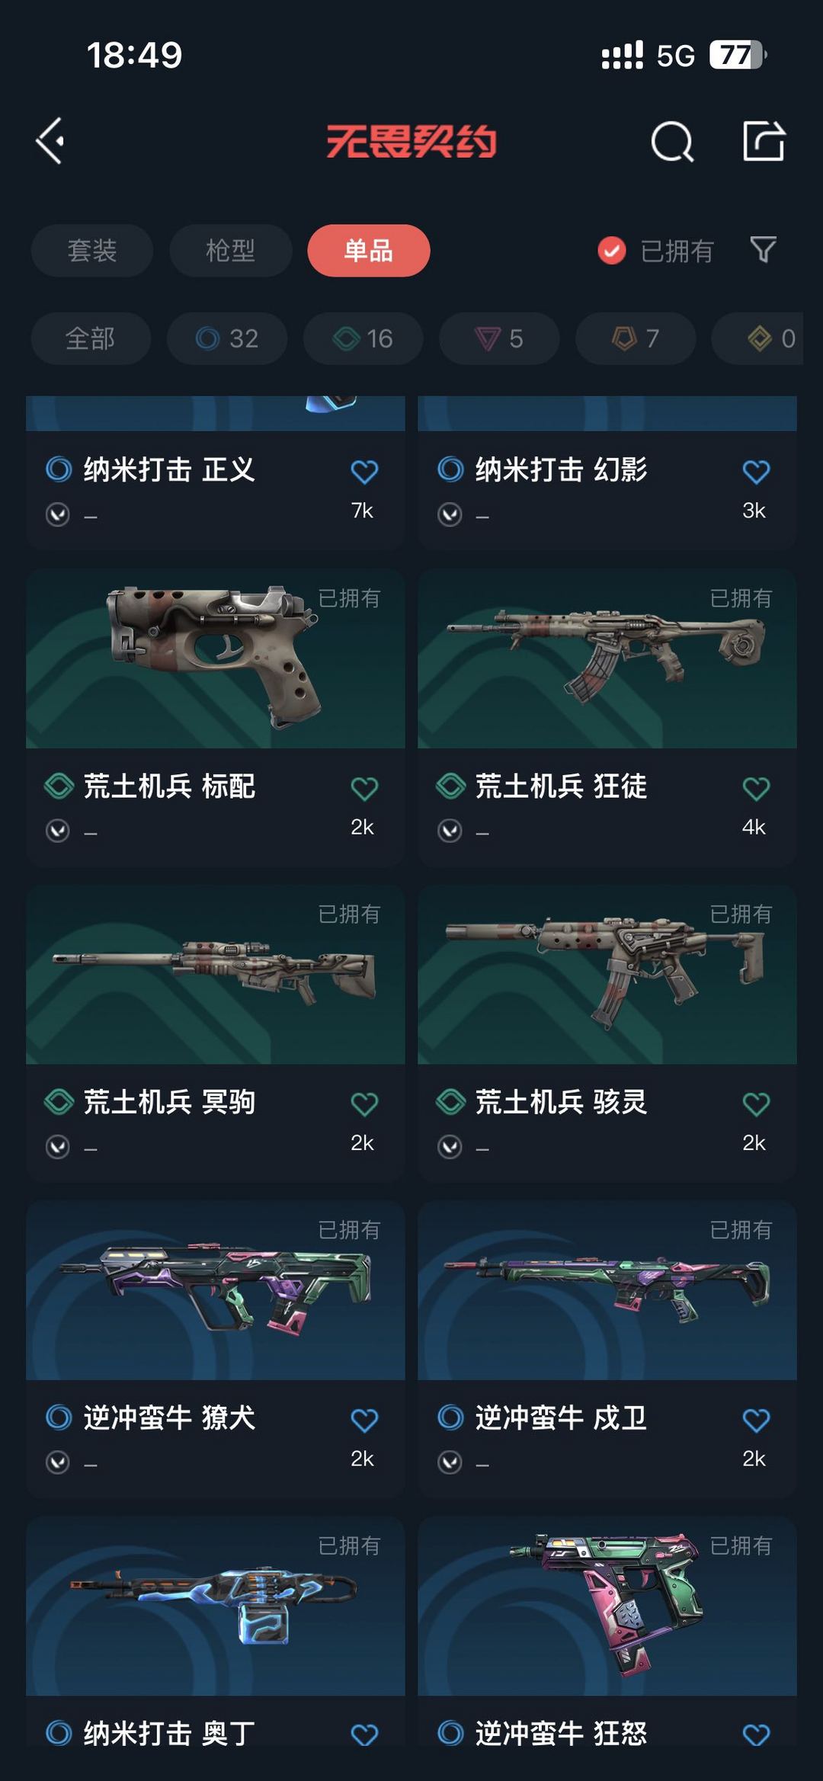823x1781 pixels.
Task: Tap the heart icon for 逆冲蛮牛 獠犬
Action: pos(364,1420)
